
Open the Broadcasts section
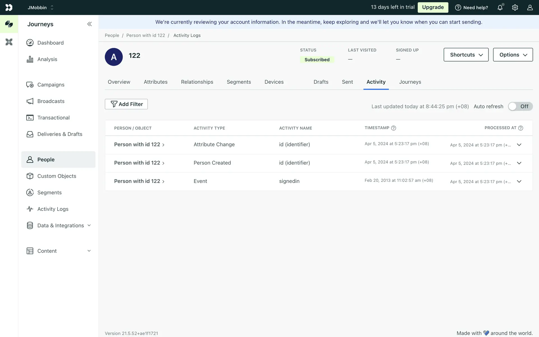tap(51, 101)
